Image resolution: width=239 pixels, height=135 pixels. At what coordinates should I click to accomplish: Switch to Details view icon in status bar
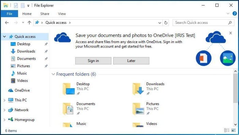coord(227,130)
